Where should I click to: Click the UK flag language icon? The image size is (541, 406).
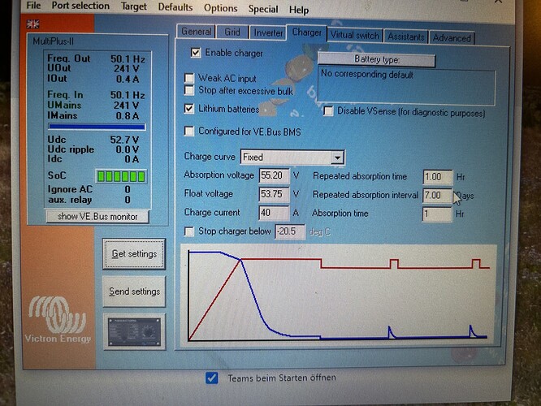point(33,24)
